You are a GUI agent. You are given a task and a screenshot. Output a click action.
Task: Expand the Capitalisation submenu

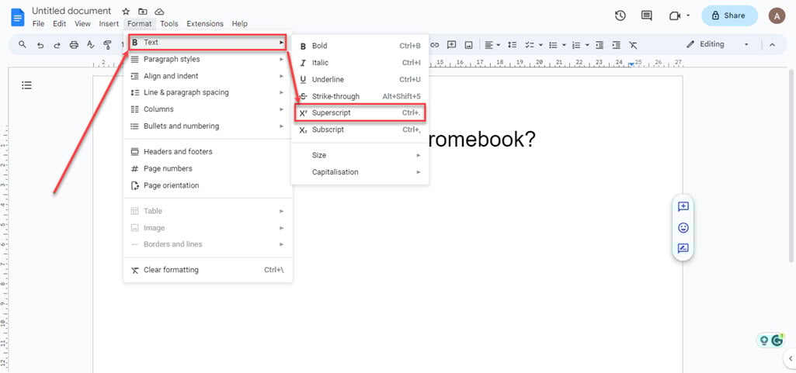click(360, 172)
